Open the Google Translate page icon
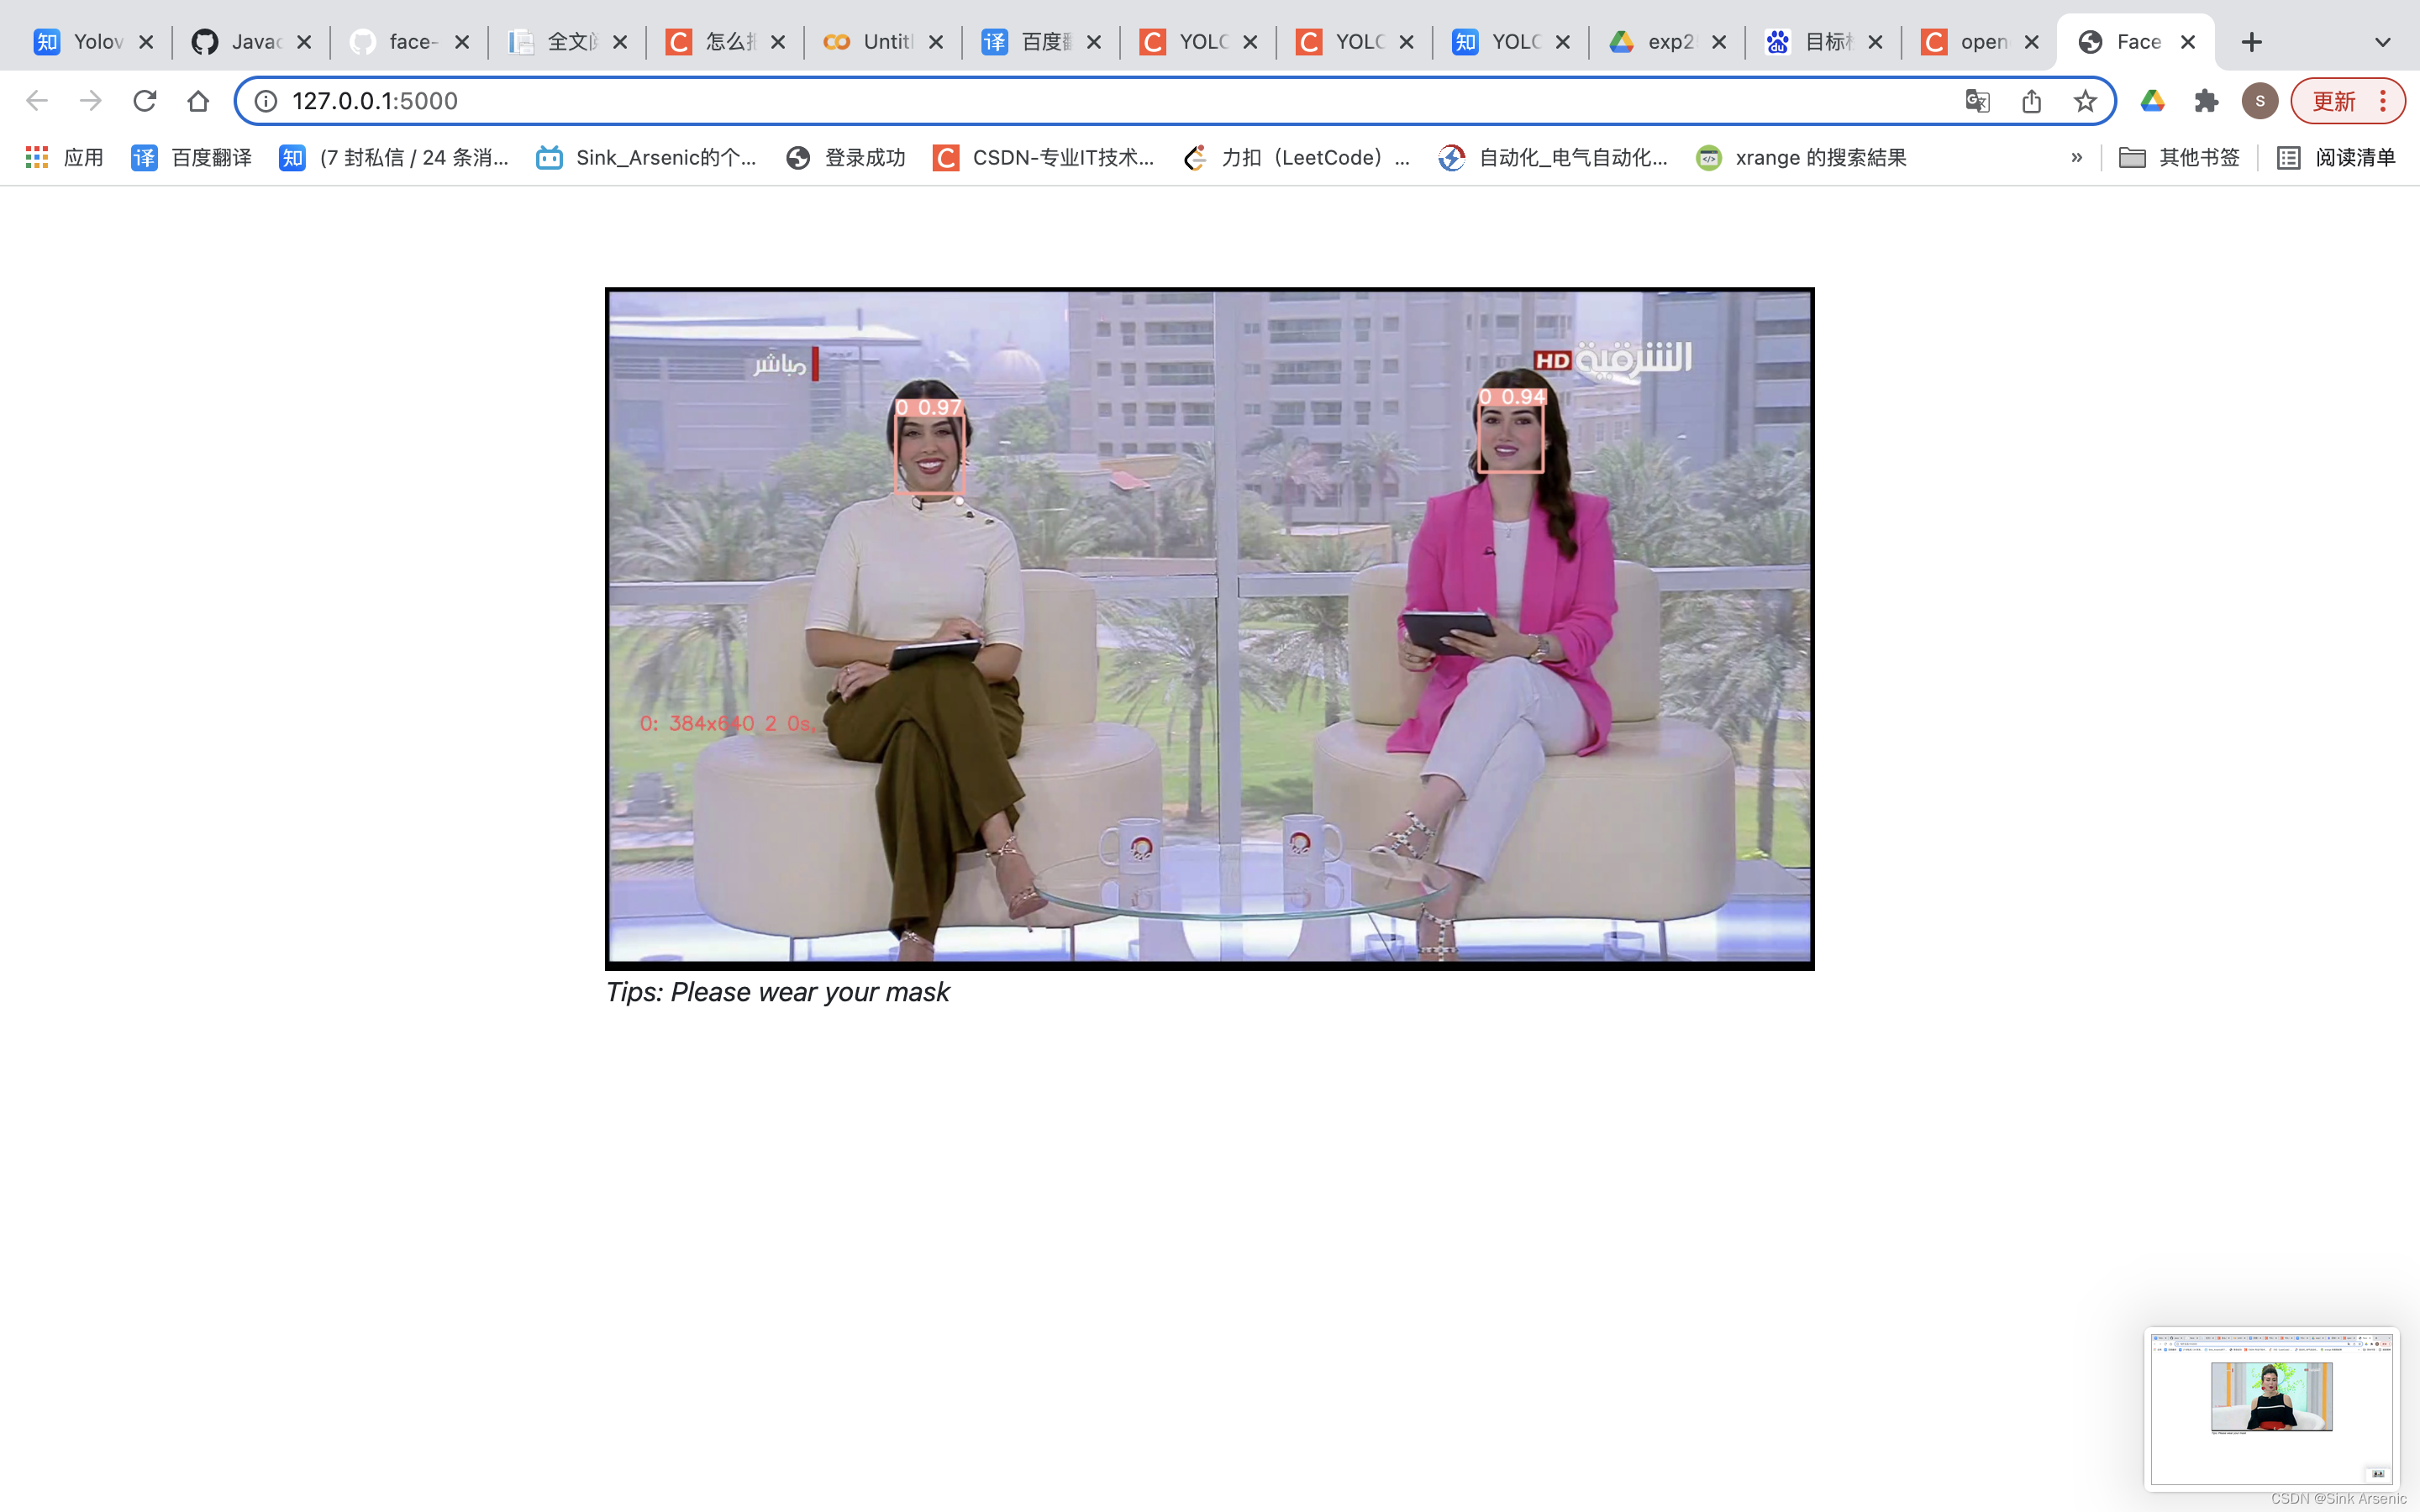The image size is (2420, 1512). pyautogui.click(x=1977, y=101)
